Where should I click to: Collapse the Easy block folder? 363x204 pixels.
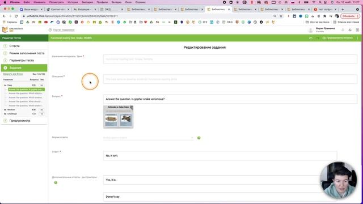5,86
